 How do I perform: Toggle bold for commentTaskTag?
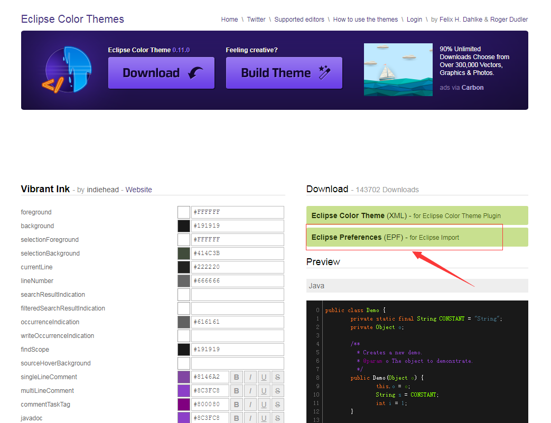pyautogui.click(x=237, y=405)
